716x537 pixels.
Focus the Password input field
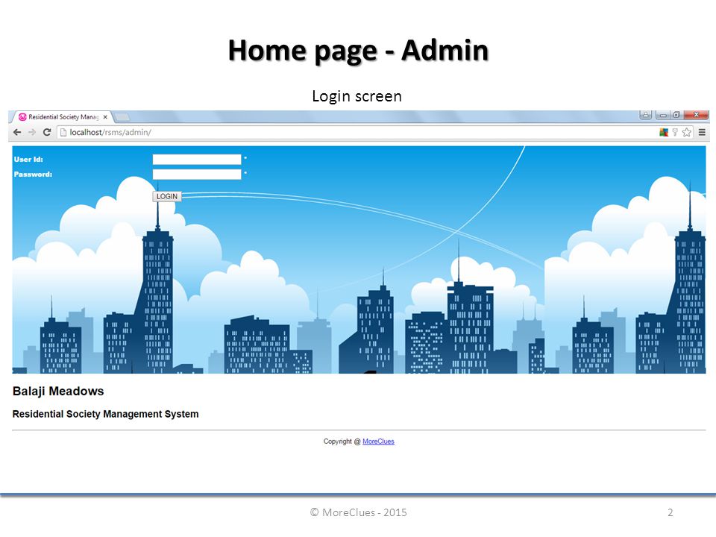pyautogui.click(x=197, y=174)
